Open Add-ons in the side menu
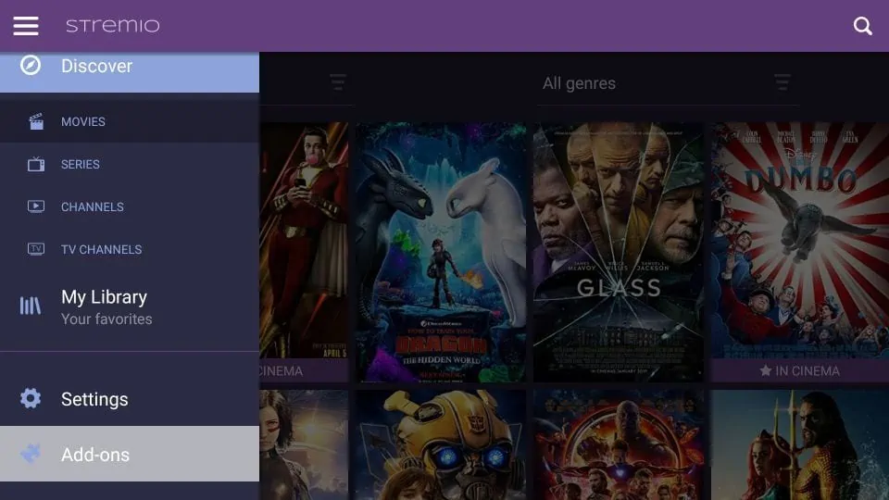 pos(130,454)
